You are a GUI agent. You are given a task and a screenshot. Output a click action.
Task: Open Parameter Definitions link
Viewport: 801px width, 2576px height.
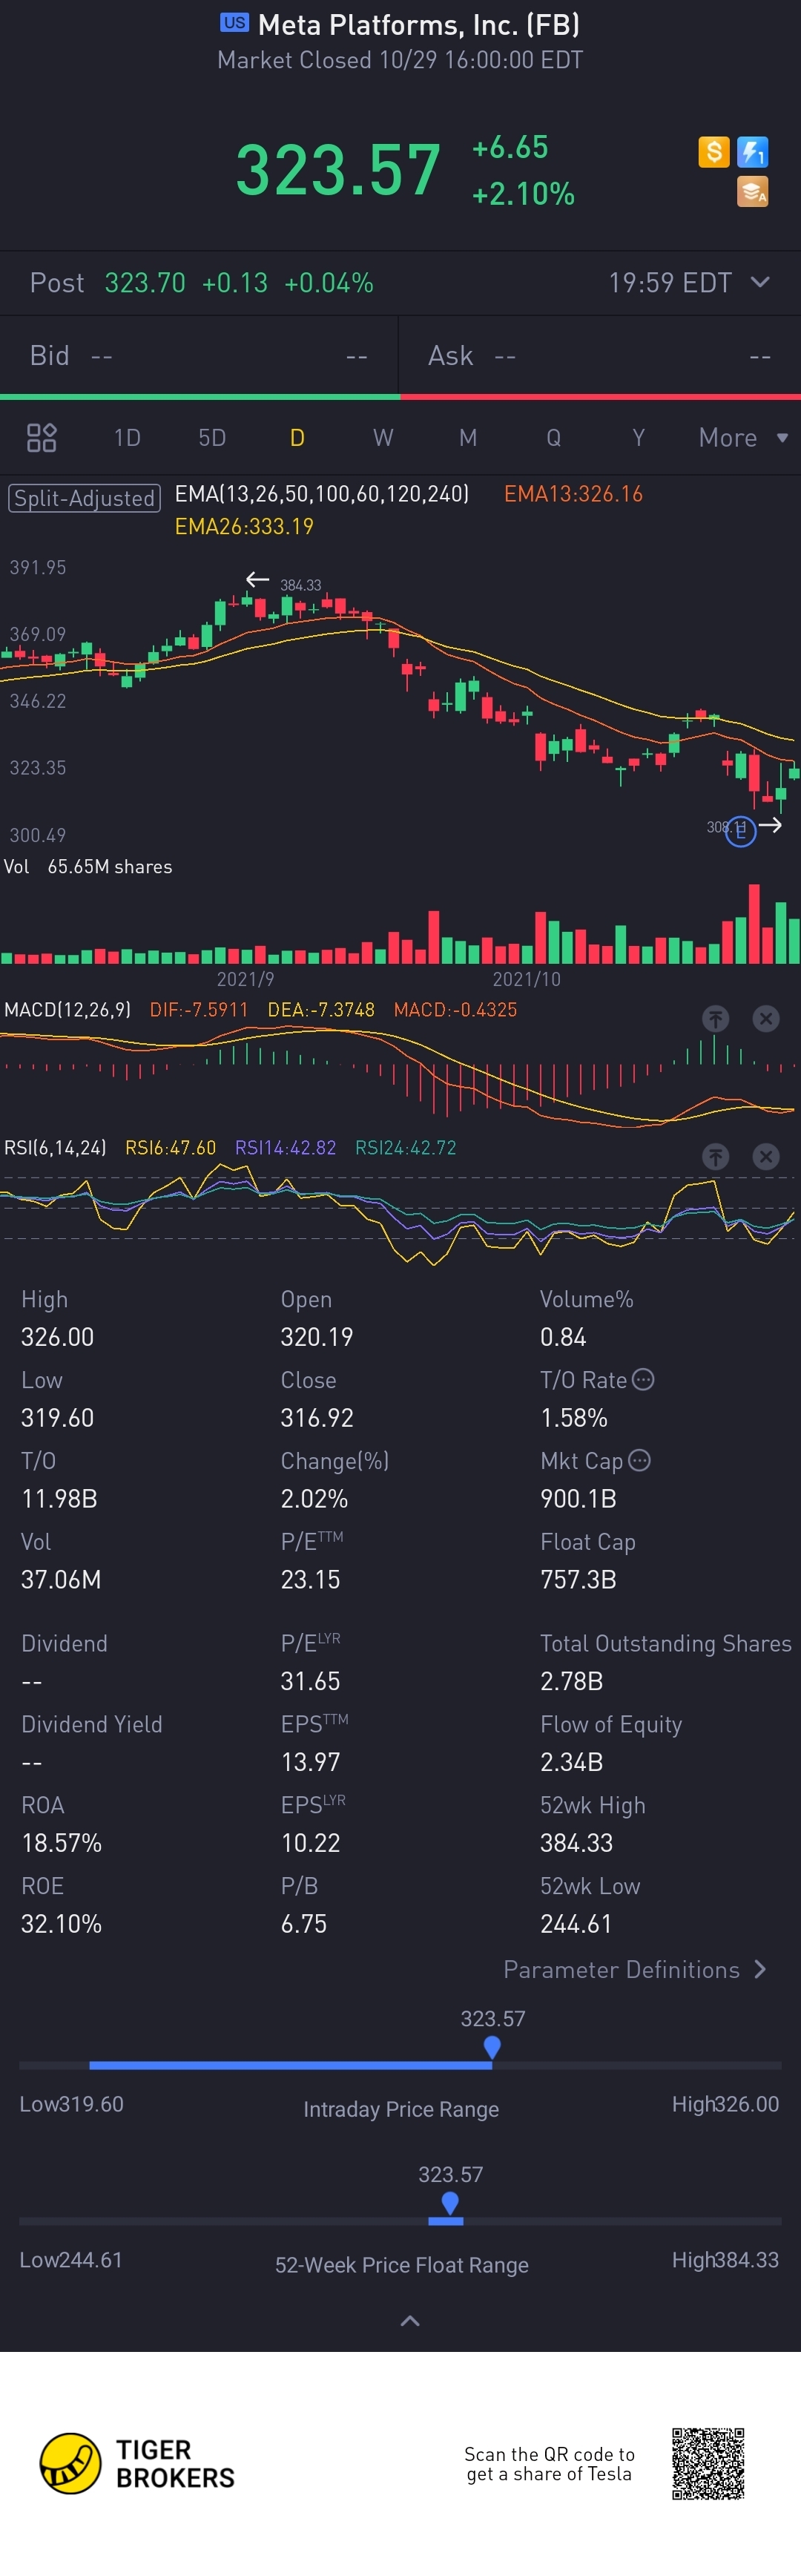click(x=634, y=1969)
